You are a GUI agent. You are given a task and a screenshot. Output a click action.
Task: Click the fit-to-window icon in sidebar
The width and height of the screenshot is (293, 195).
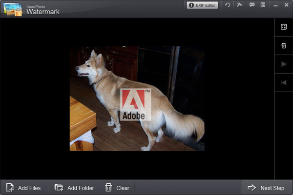[x=284, y=27]
